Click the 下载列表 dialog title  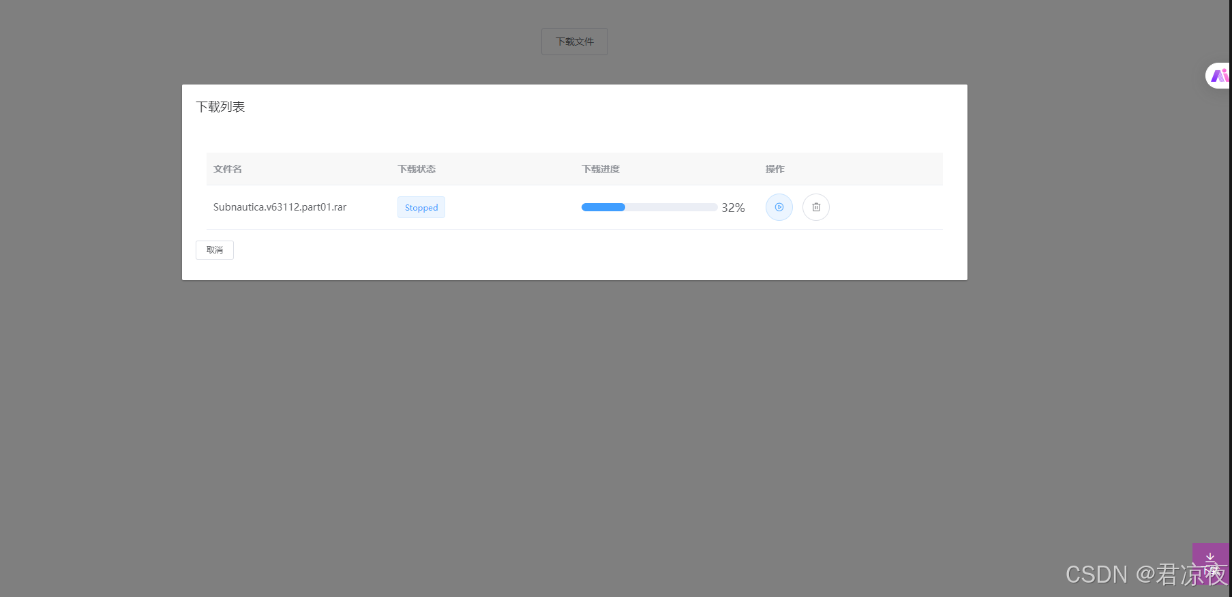point(220,107)
